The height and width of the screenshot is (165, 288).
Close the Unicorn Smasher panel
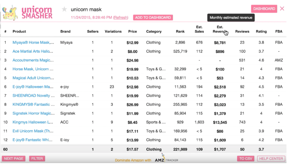282,8
